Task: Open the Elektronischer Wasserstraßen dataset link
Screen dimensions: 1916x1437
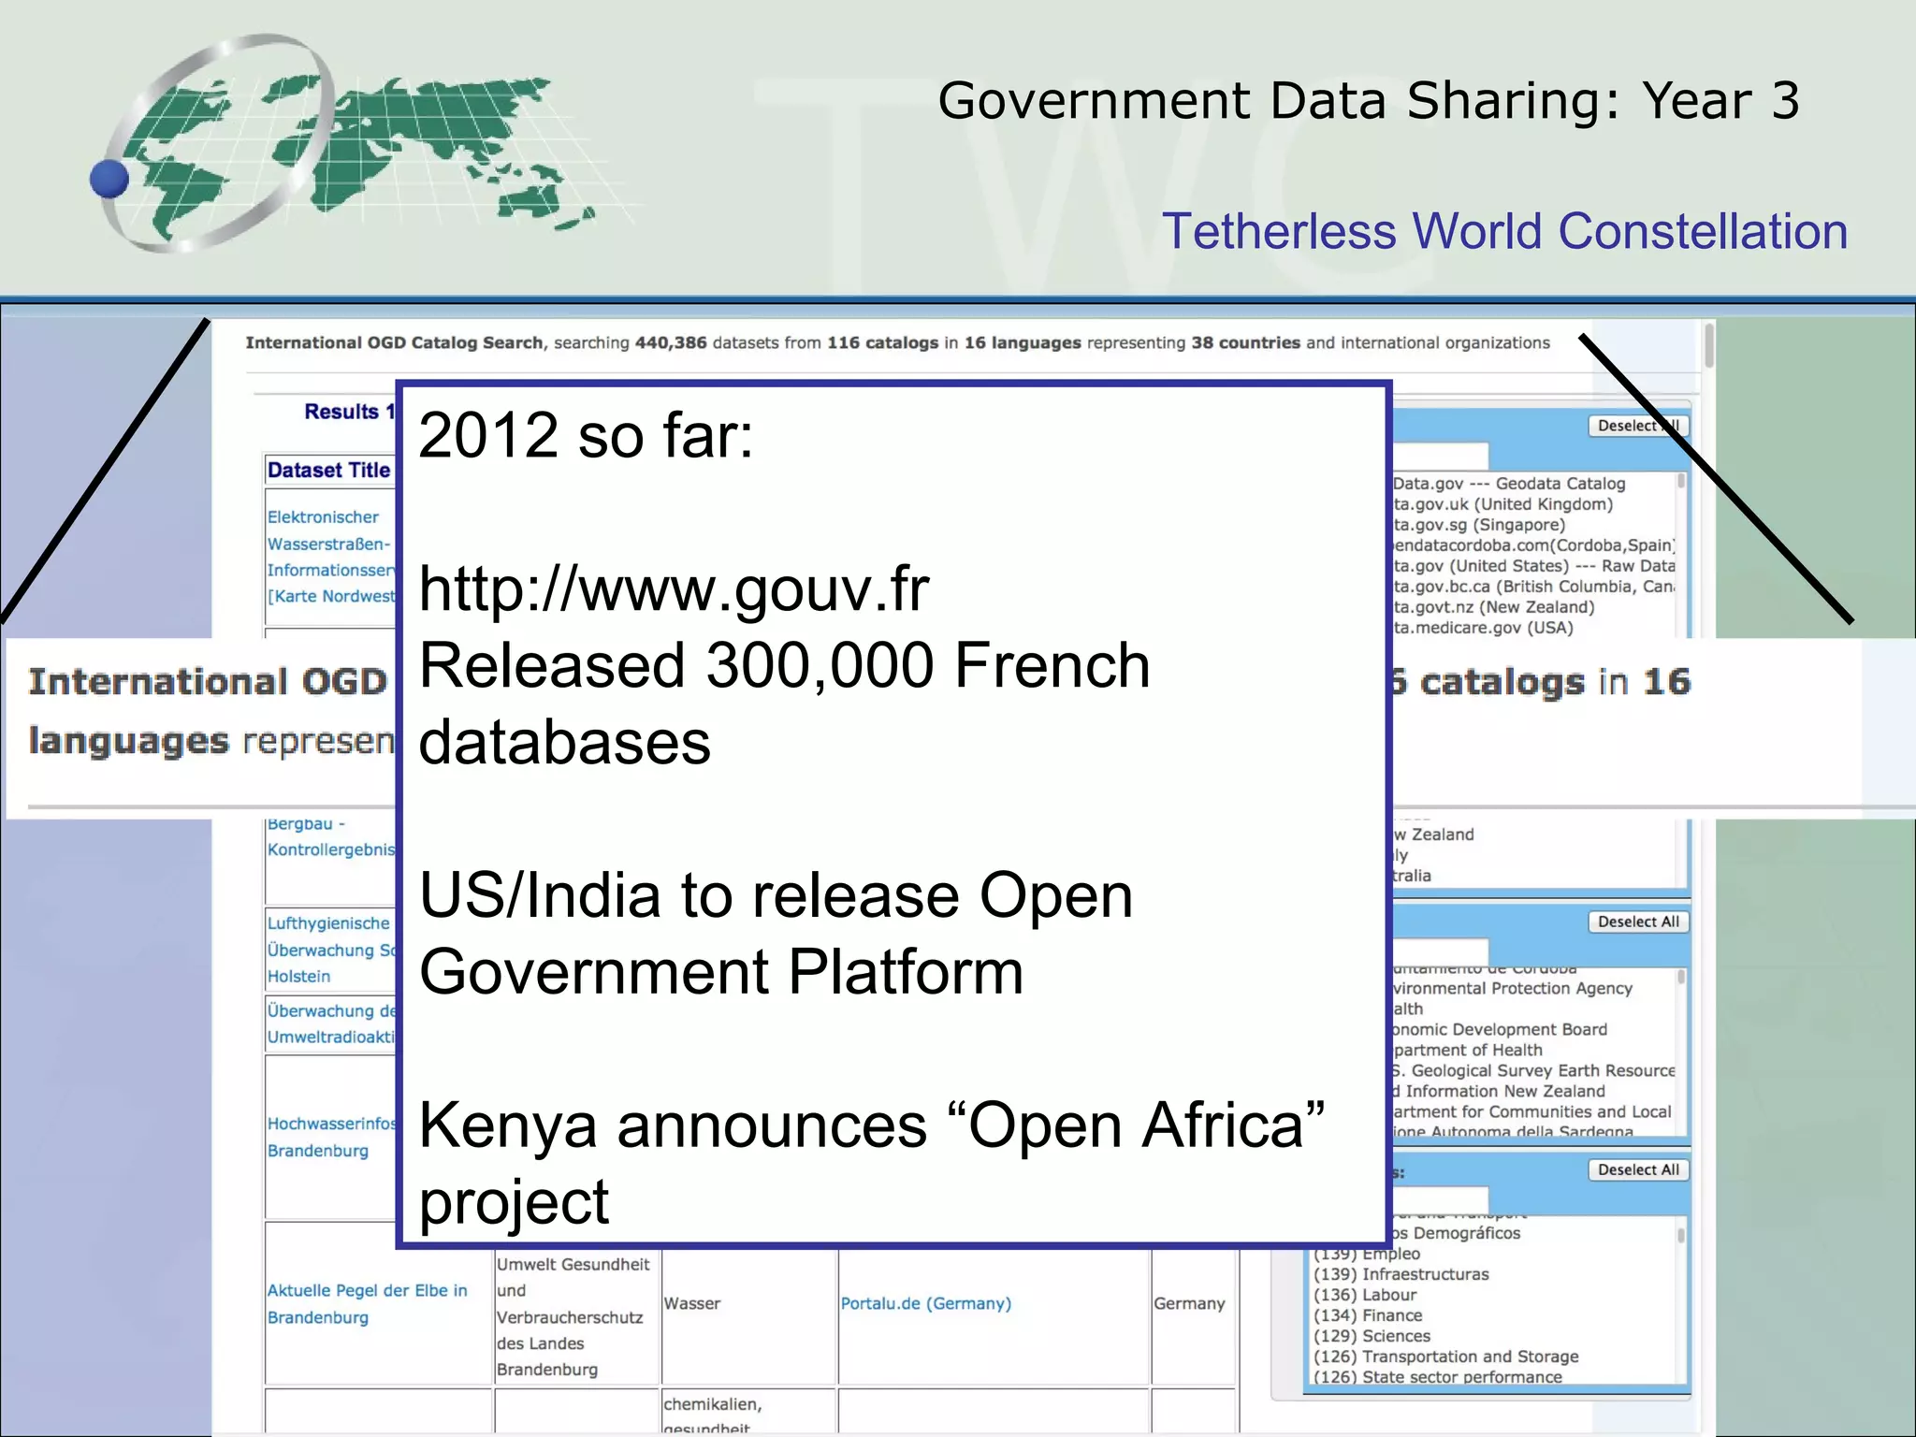Action: point(331,557)
